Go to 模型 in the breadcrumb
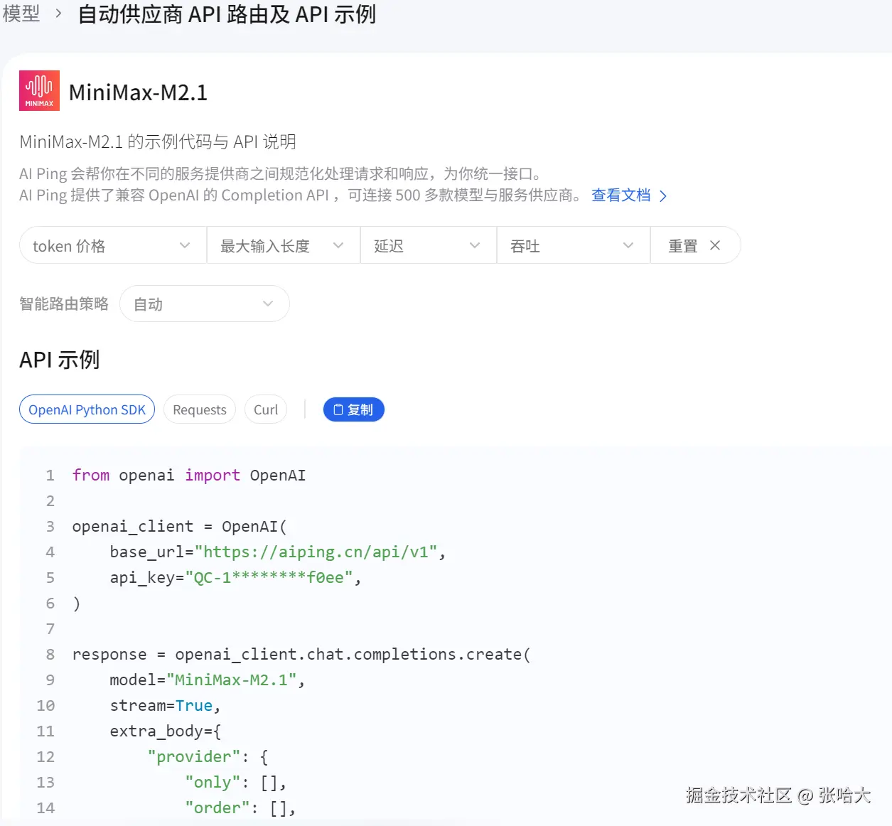Image resolution: width=892 pixels, height=826 pixels. click(x=21, y=14)
